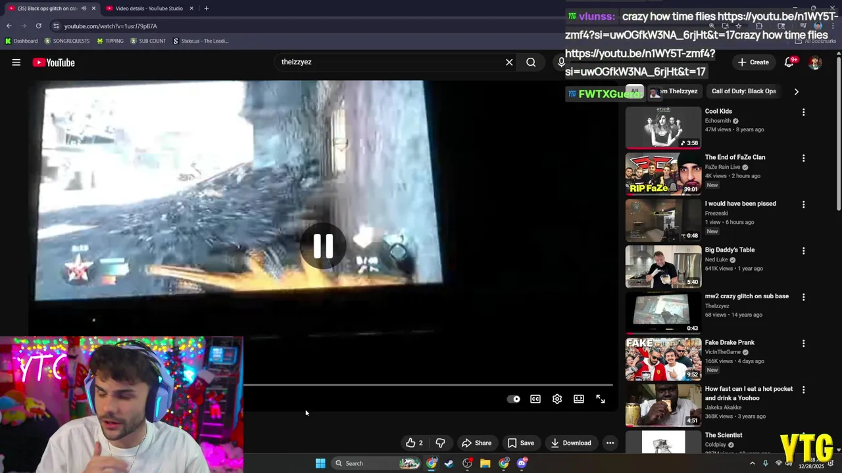Screen dimensions: 842x473
Task: Play The End of FaZe Clan thumbnail
Action: (x=663, y=174)
